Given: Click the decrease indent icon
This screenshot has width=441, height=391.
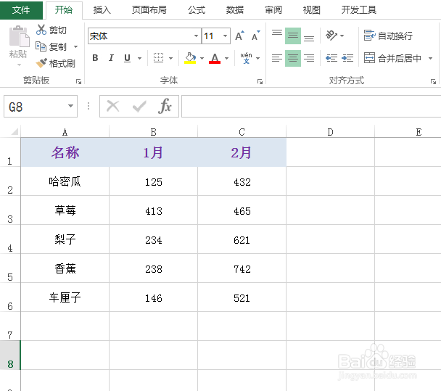Looking at the screenshot, I should pyautogui.click(x=331, y=58).
